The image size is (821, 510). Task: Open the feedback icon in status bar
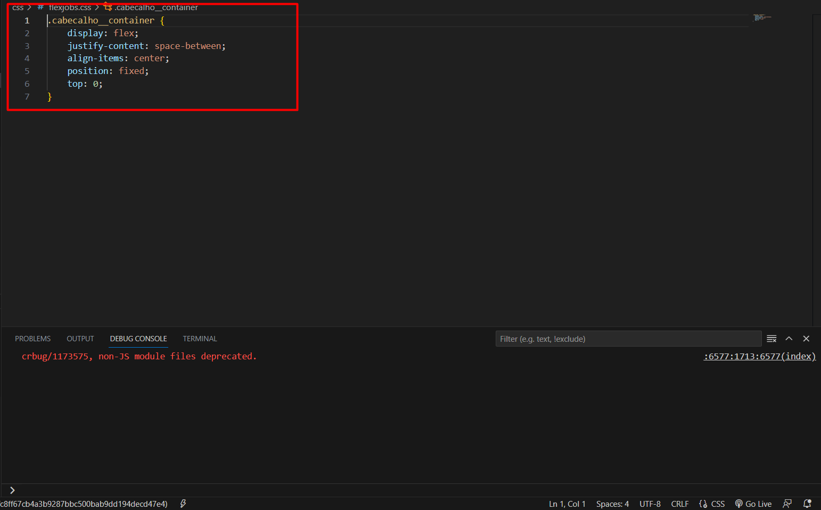[787, 504]
